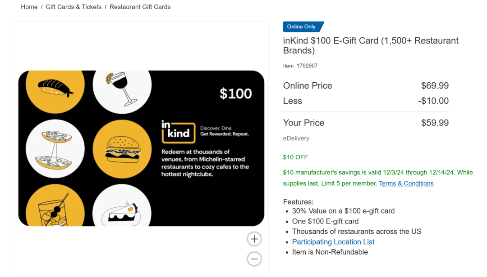The height and width of the screenshot is (277, 487).
Task: Click the $10 OFF promotion text
Action: (x=295, y=157)
